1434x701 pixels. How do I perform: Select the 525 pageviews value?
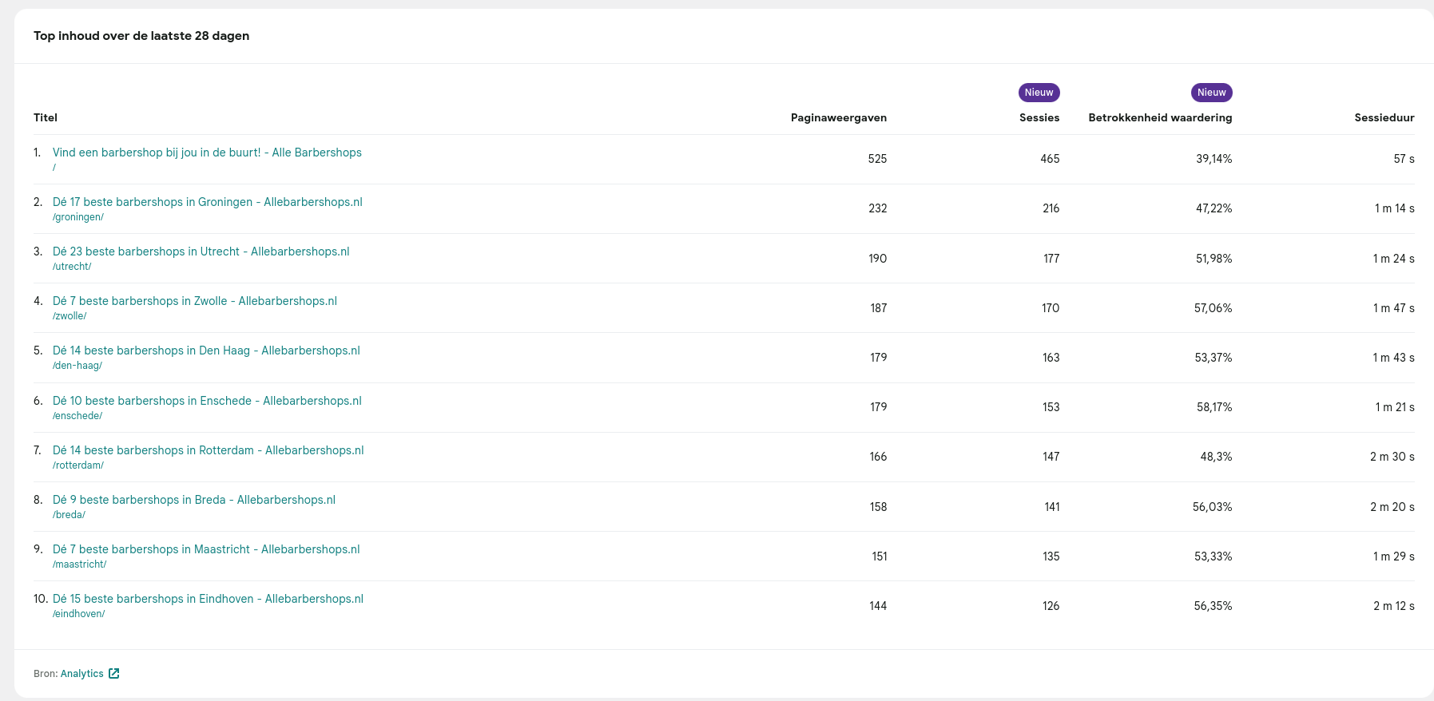coord(877,159)
